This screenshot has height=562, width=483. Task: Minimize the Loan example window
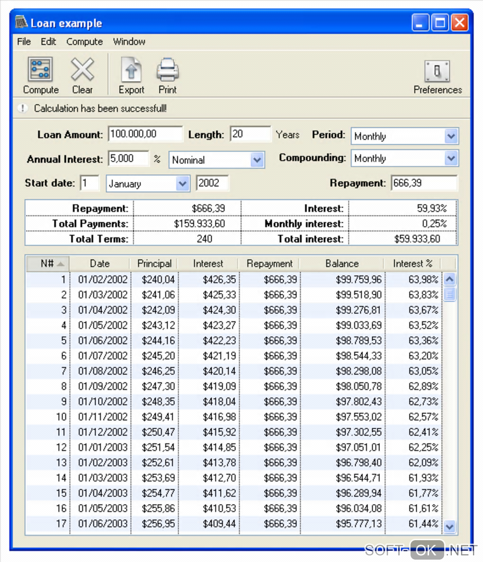point(420,23)
